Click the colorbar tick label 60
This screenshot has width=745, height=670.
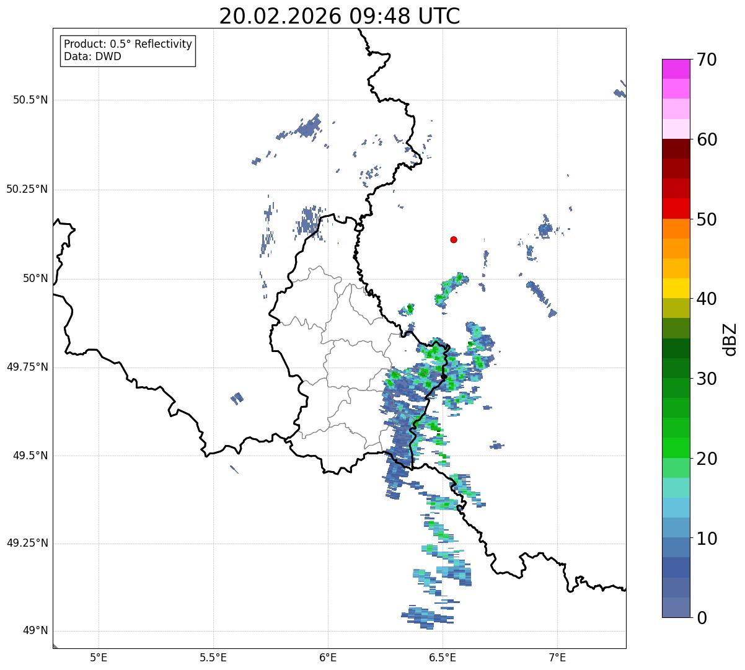pos(707,139)
